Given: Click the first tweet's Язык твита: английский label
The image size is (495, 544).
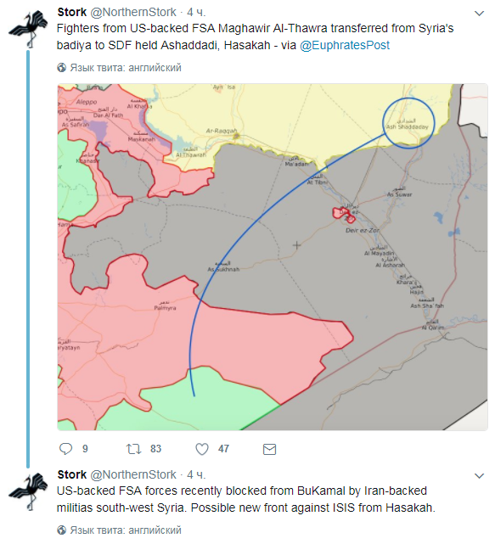Looking at the screenshot, I should (x=126, y=67).
